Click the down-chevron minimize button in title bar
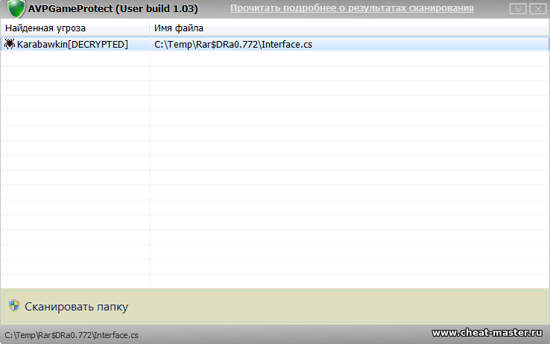The image size is (550, 344). pyautogui.click(x=519, y=9)
